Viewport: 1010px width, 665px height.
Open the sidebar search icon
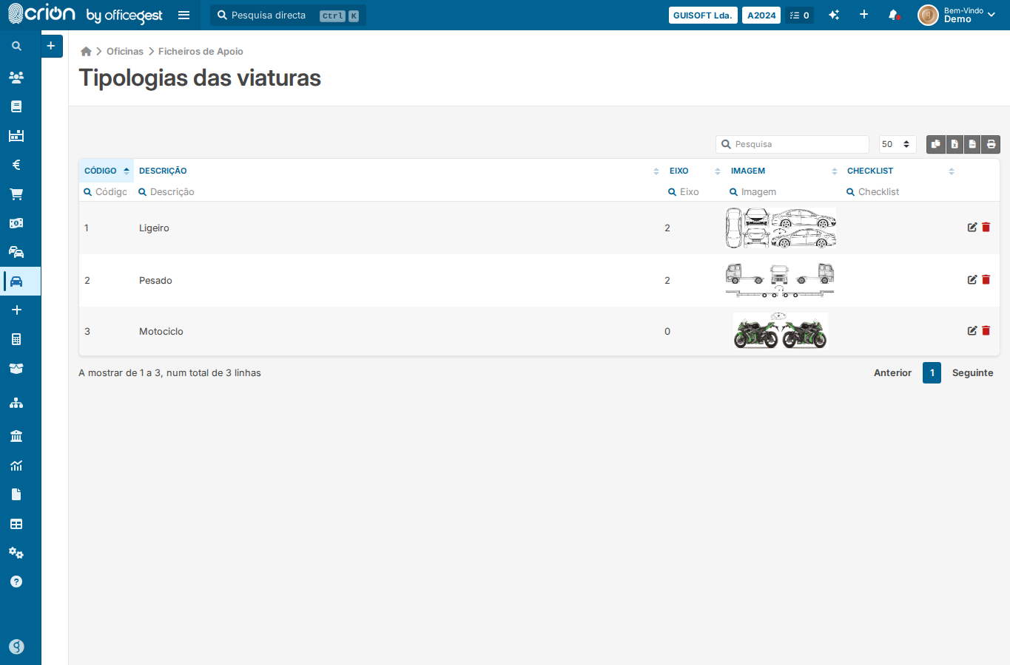pyautogui.click(x=16, y=46)
